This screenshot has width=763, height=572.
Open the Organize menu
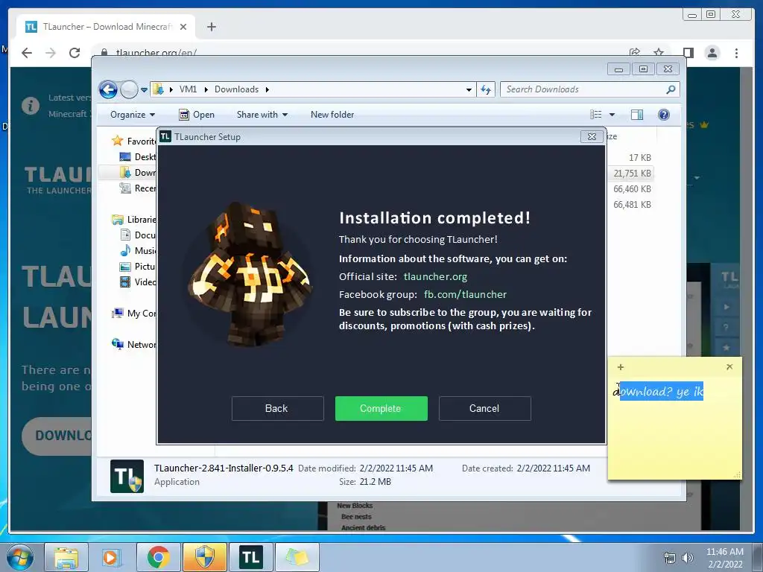tap(133, 115)
